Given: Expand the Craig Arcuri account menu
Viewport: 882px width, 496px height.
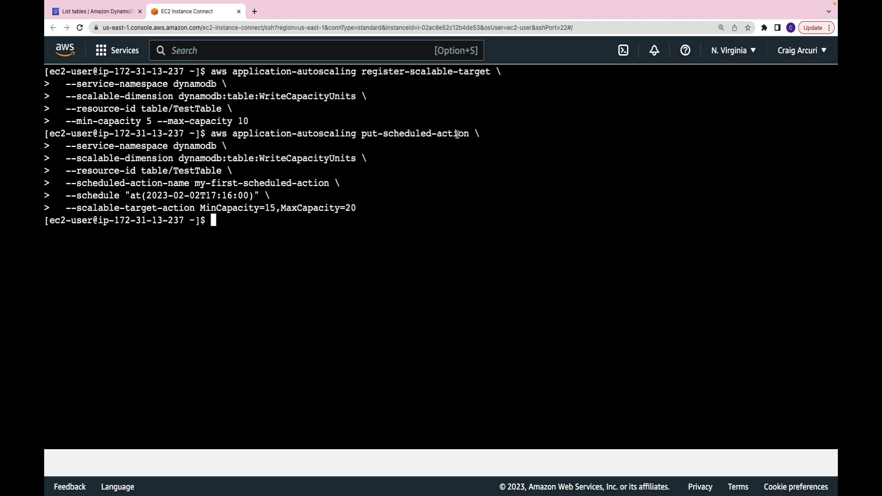Looking at the screenshot, I should point(802,51).
